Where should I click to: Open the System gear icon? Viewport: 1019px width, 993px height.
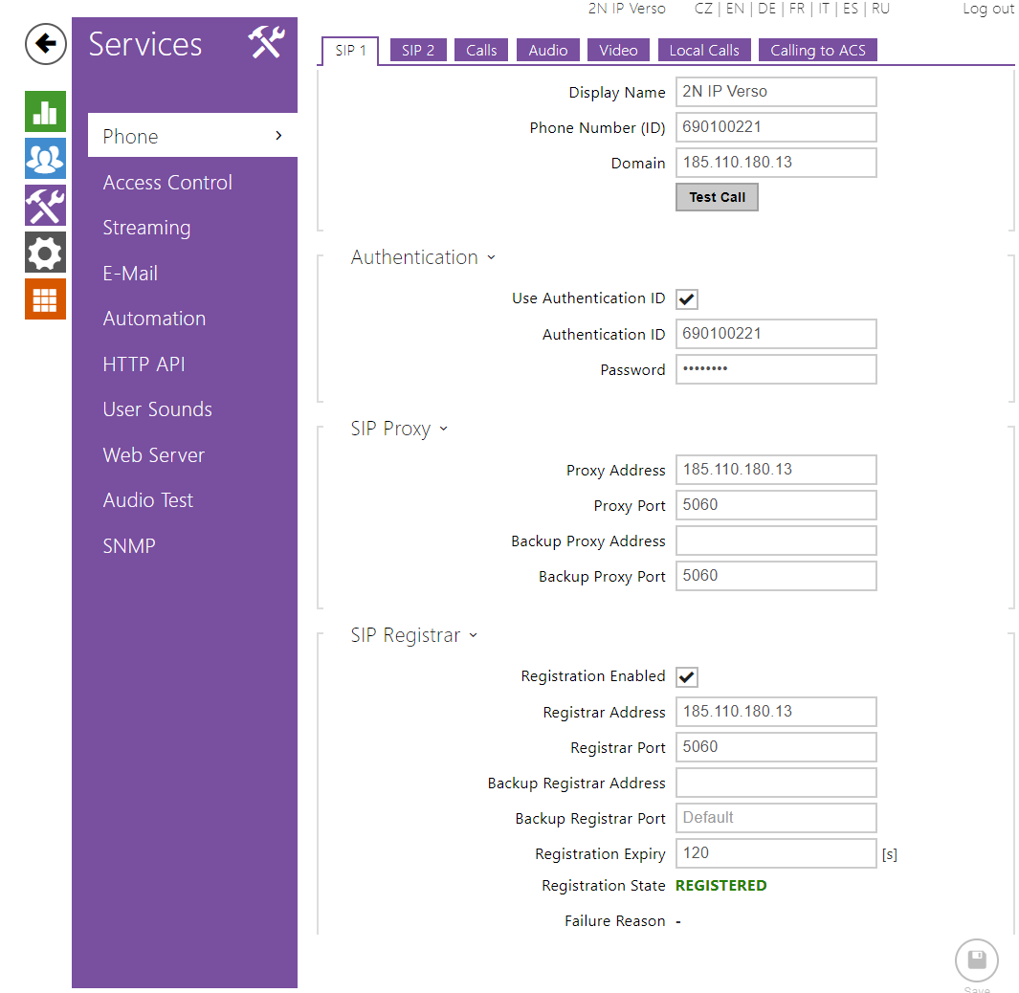(45, 253)
